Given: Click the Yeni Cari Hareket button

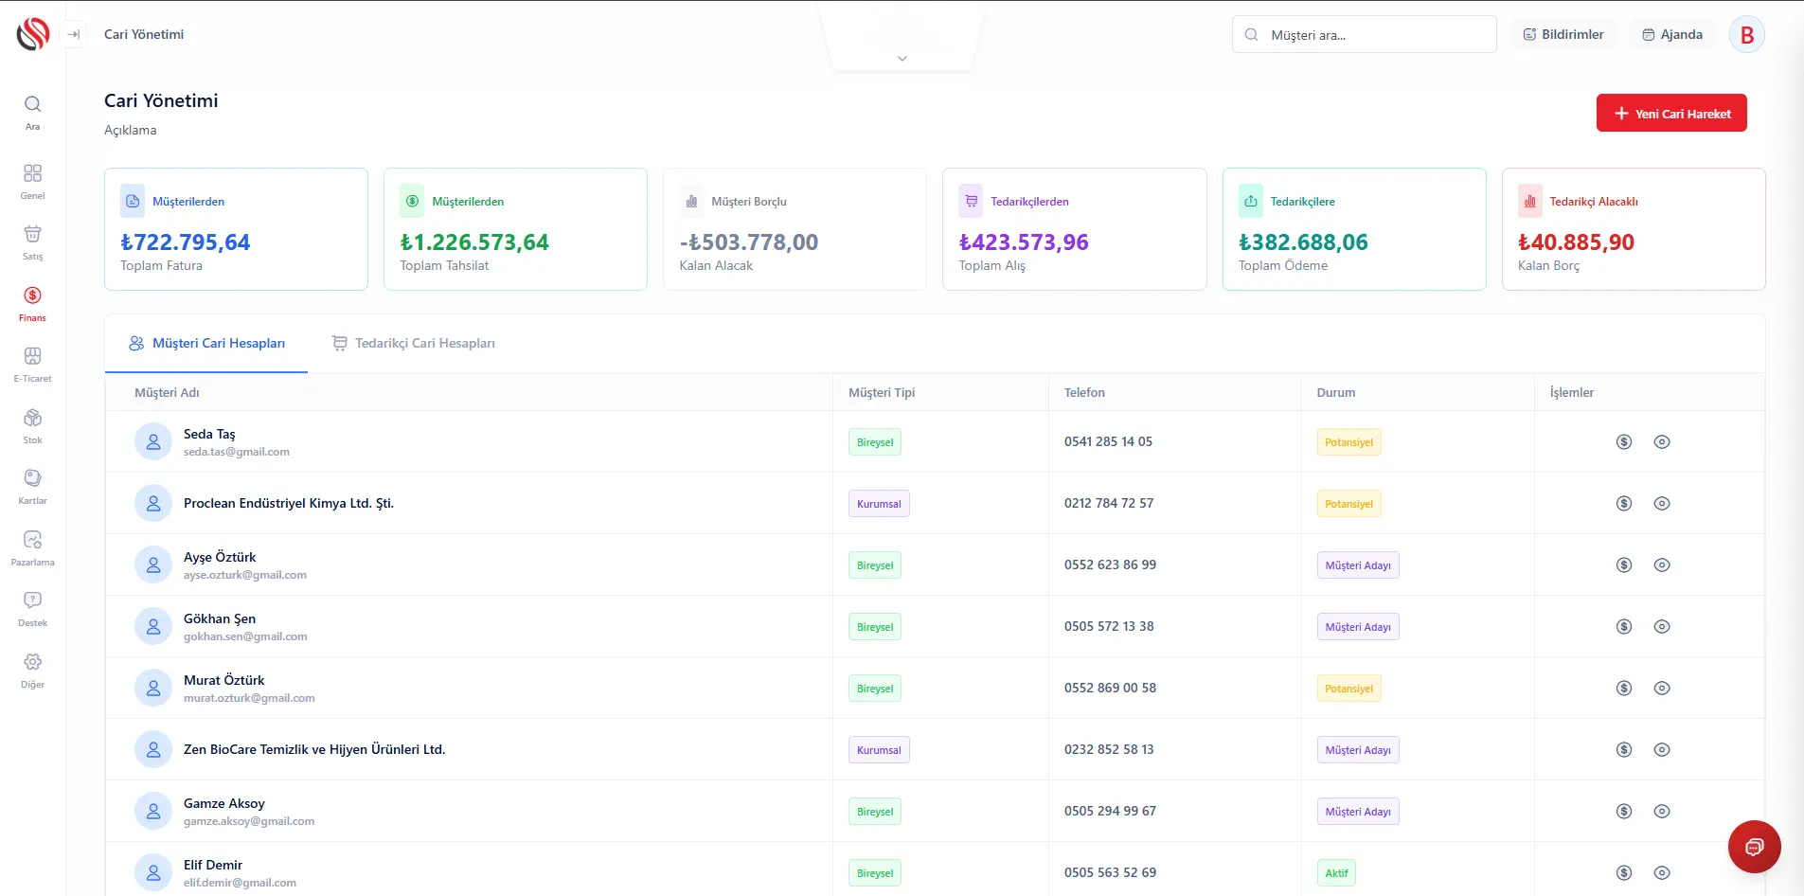Looking at the screenshot, I should point(1670,113).
